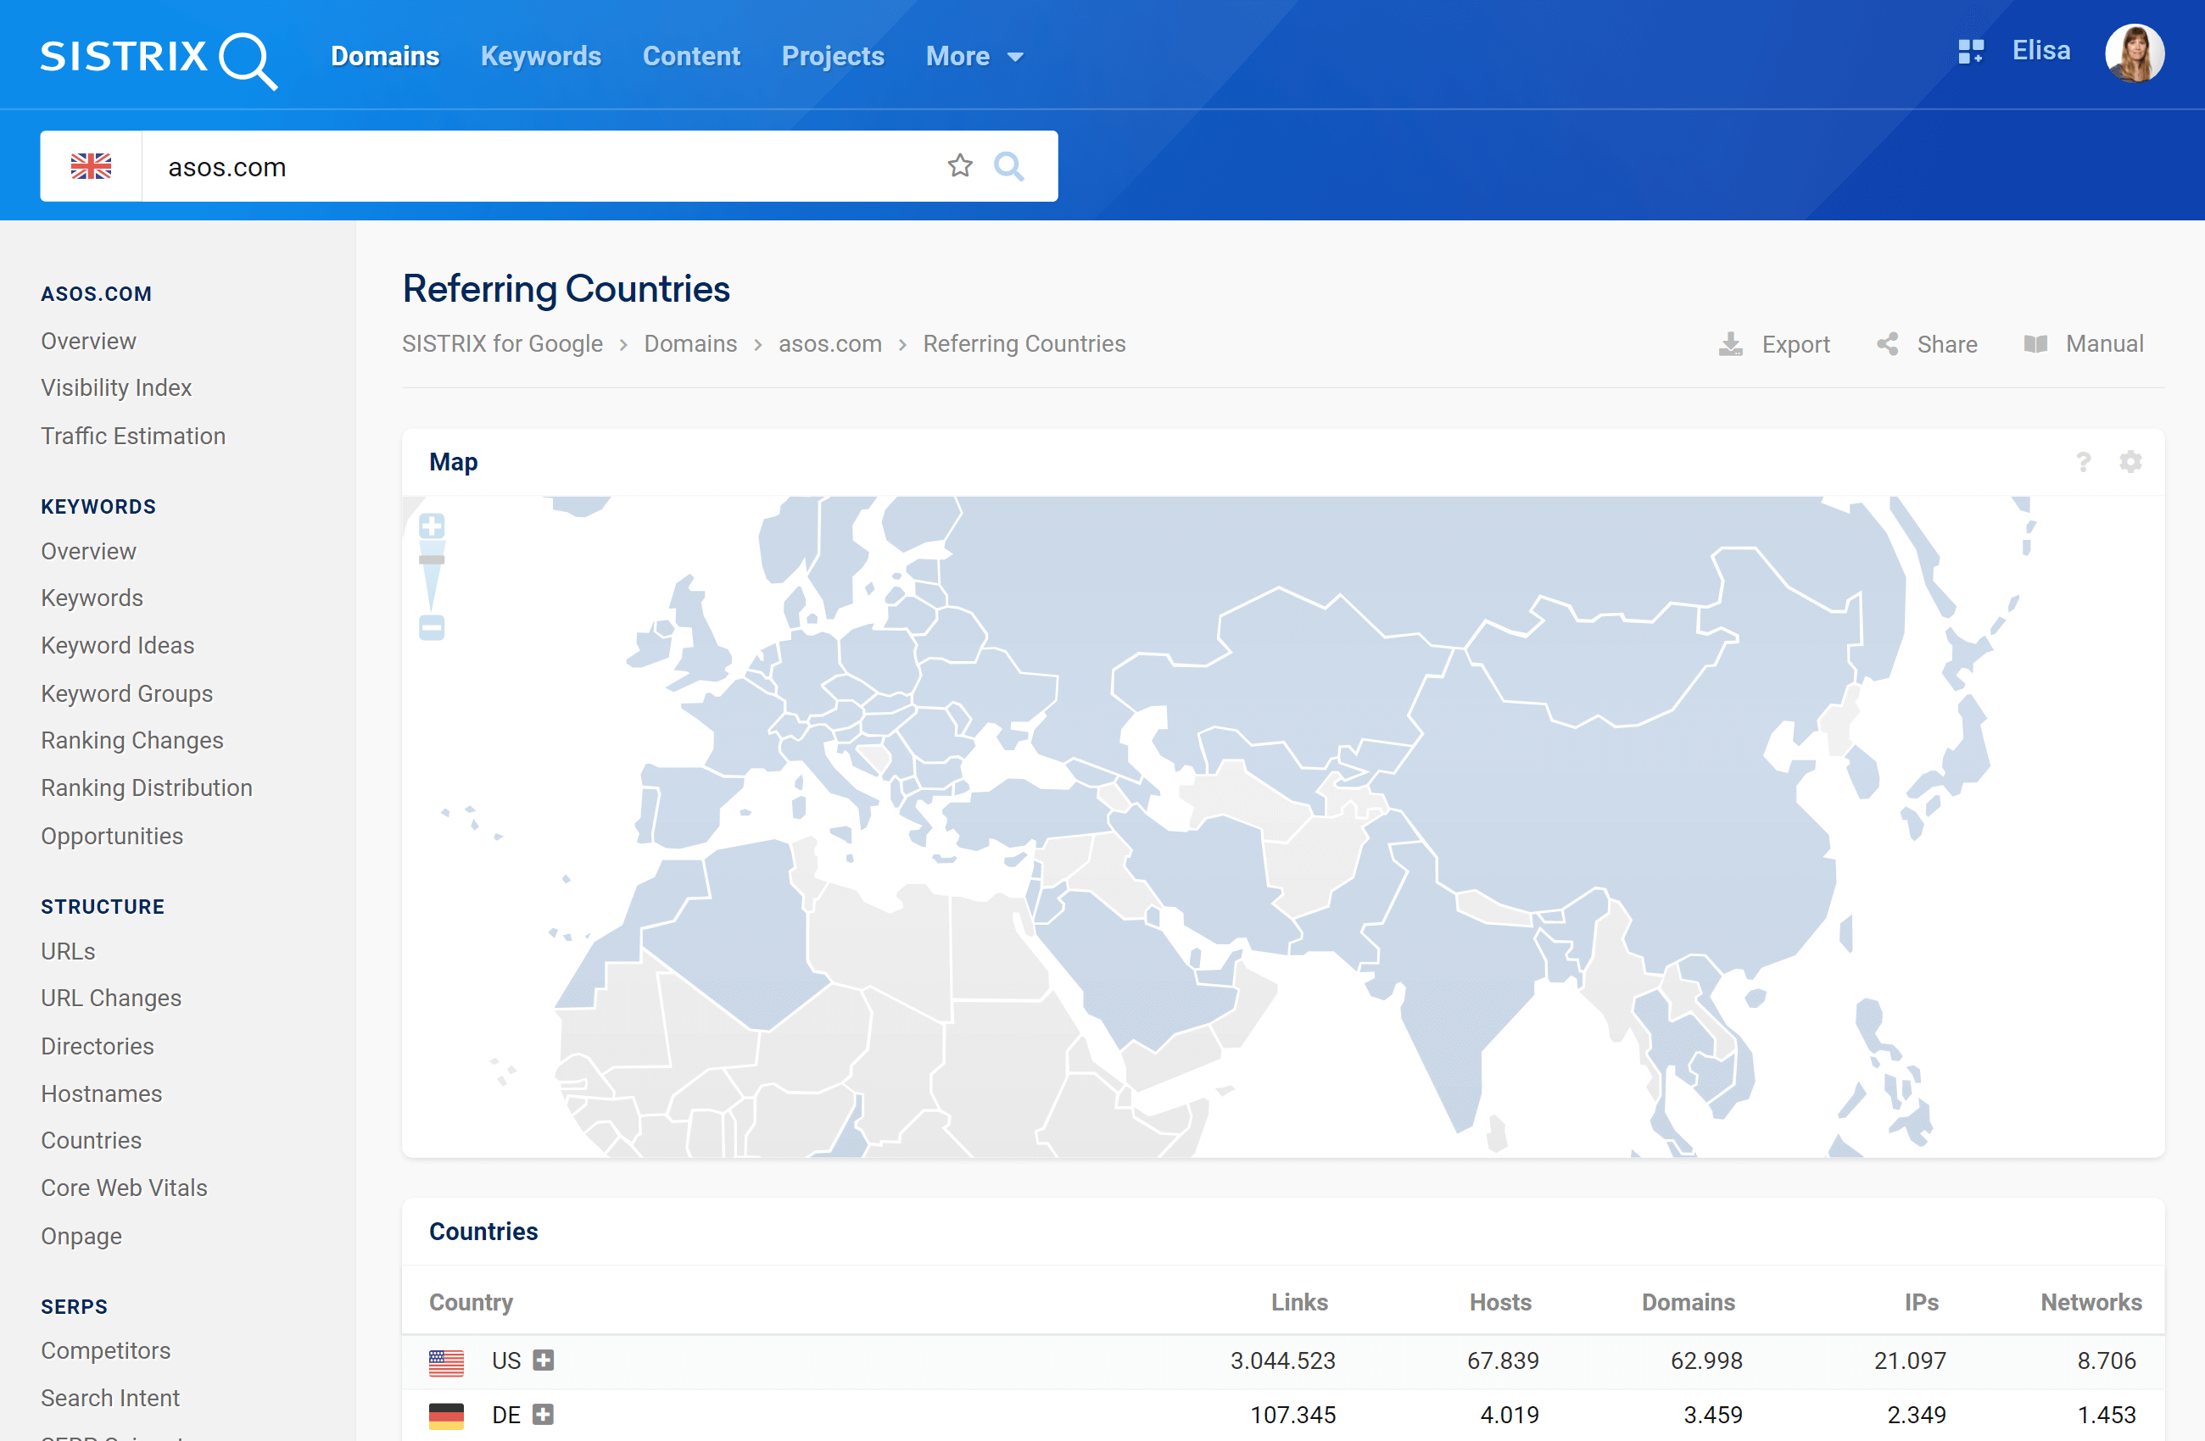Open Map box help question mark
This screenshot has height=1441, width=2205.
(2084, 462)
